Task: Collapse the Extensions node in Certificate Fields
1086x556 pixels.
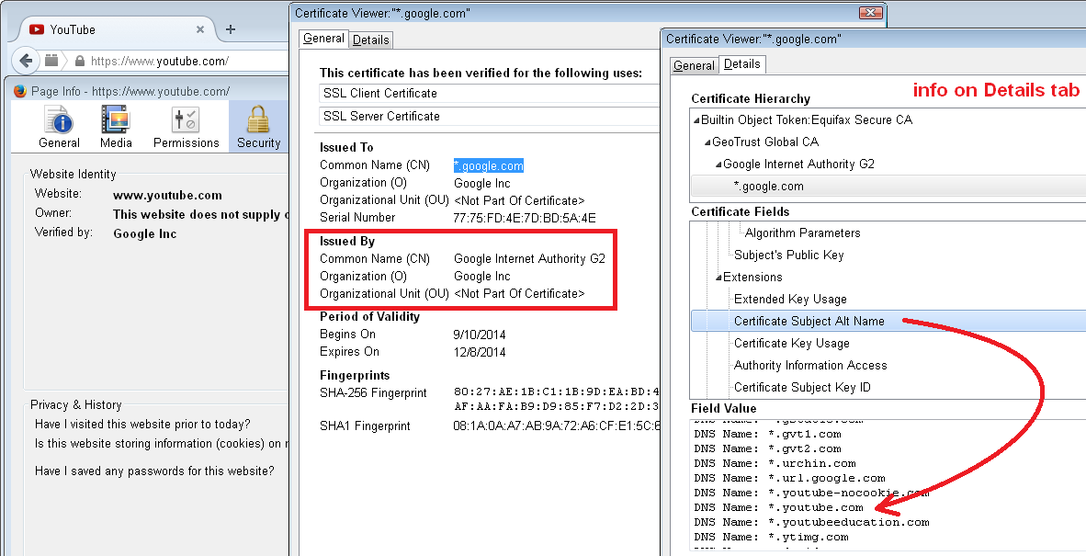Action: [x=718, y=278]
